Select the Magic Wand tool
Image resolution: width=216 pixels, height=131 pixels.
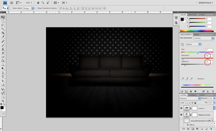click(x=3, y=29)
